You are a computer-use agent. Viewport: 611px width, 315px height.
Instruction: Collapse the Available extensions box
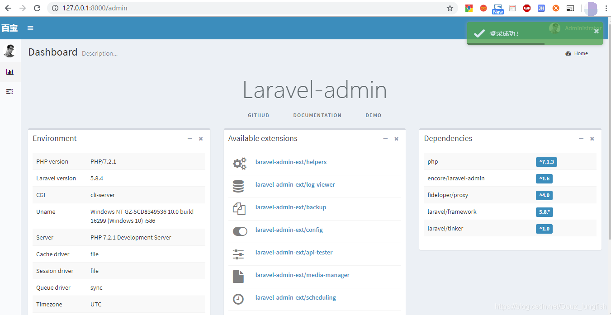click(385, 139)
